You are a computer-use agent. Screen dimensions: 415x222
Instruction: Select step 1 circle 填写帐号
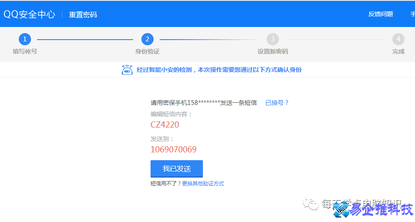pyautogui.click(x=25, y=39)
